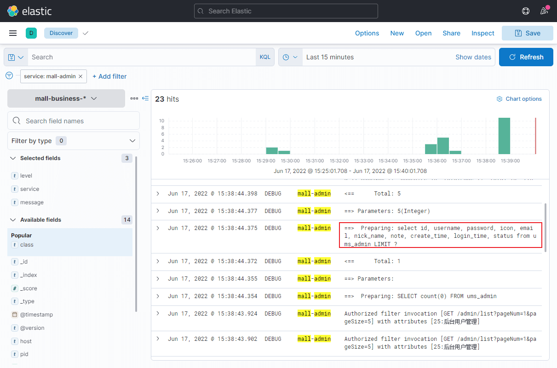Click the service field type icon
Screen dimensions: 557x368
click(15, 189)
